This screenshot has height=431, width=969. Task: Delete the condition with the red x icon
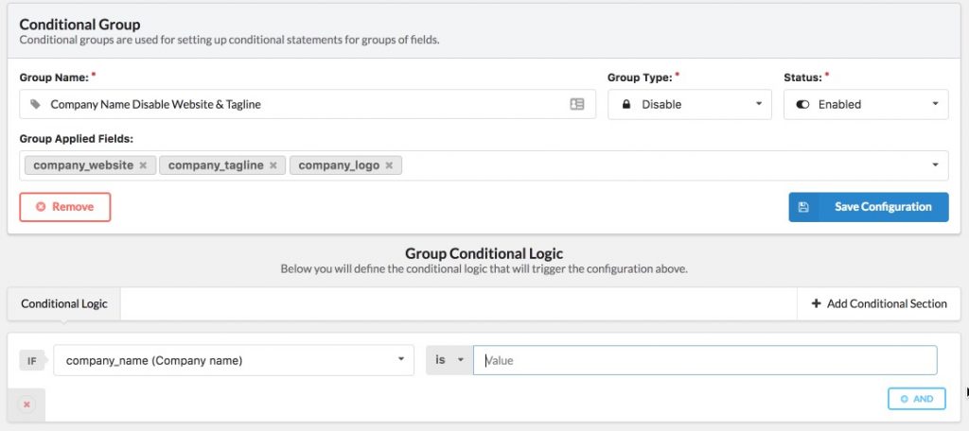click(x=26, y=405)
